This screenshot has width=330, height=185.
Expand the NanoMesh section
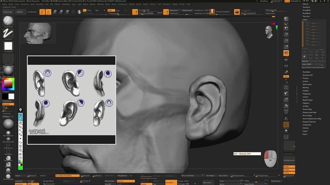[x=307, y=13]
